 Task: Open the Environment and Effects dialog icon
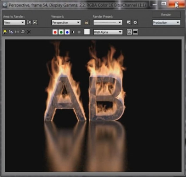click(x=135, y=22)
